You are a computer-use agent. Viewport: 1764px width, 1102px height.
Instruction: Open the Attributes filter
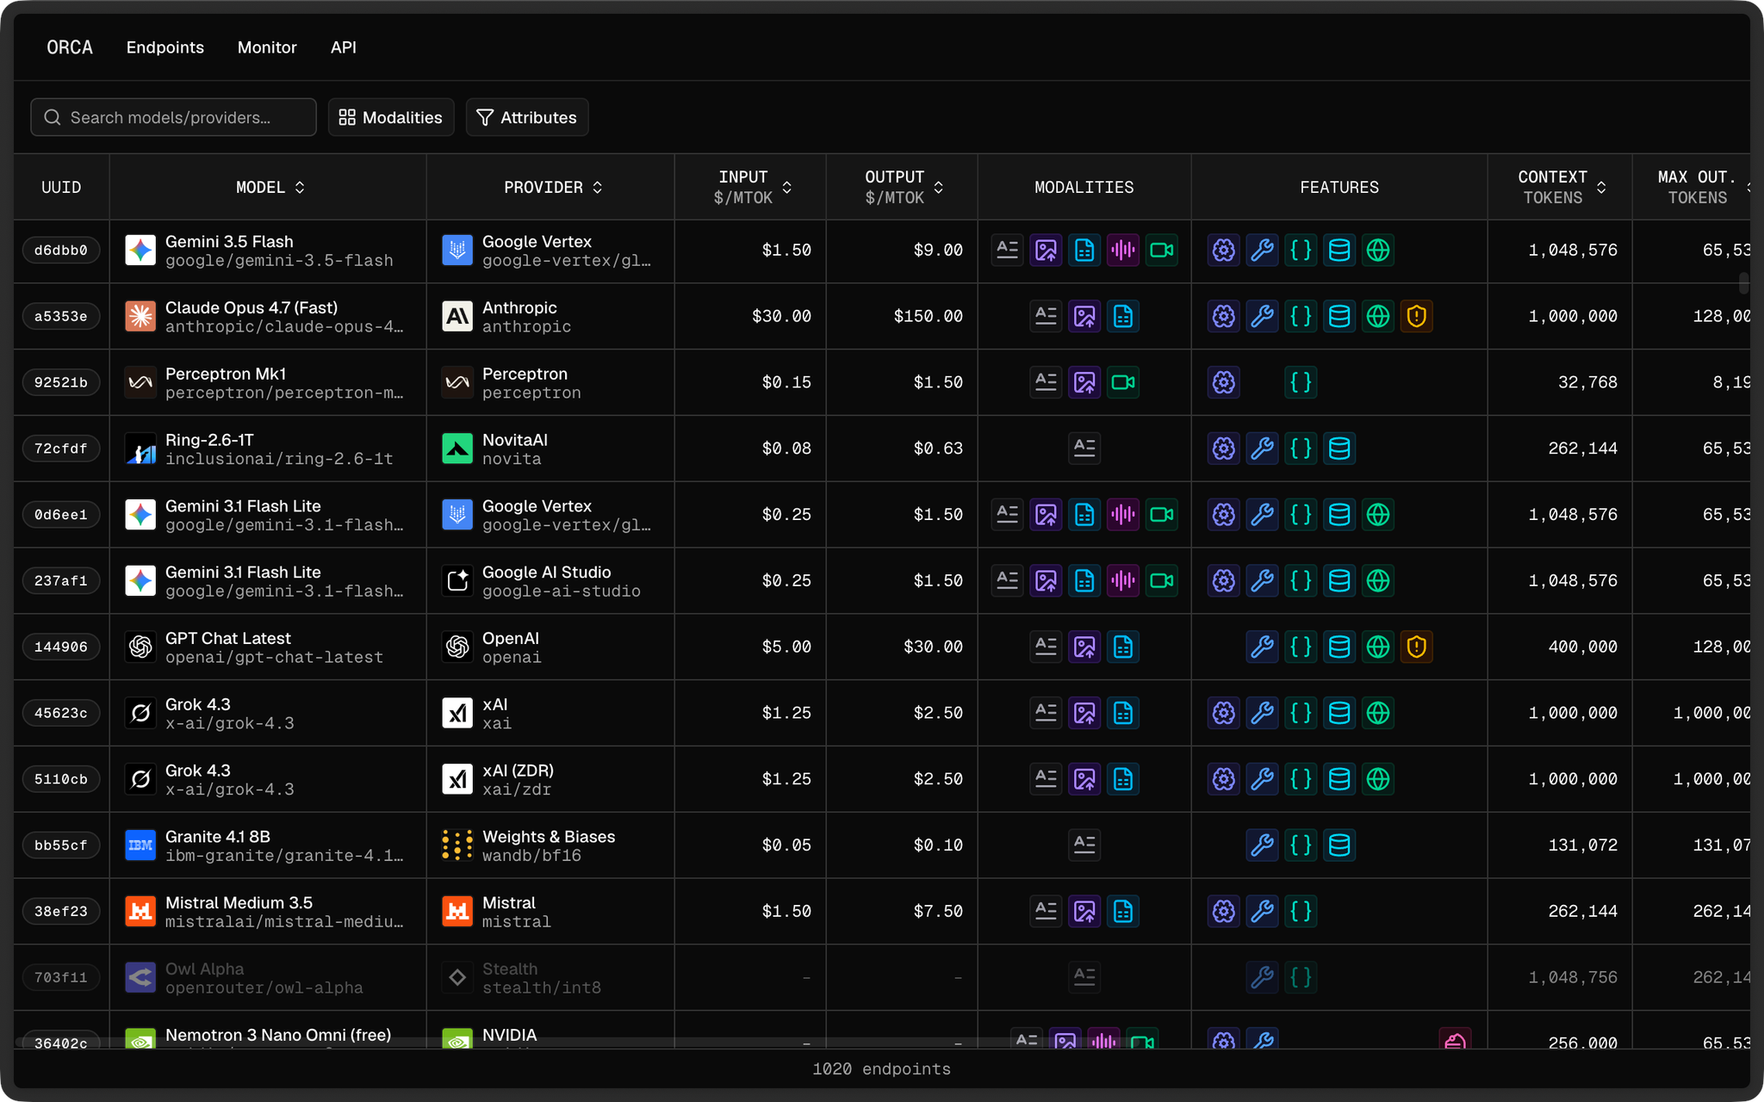point(527,117)
